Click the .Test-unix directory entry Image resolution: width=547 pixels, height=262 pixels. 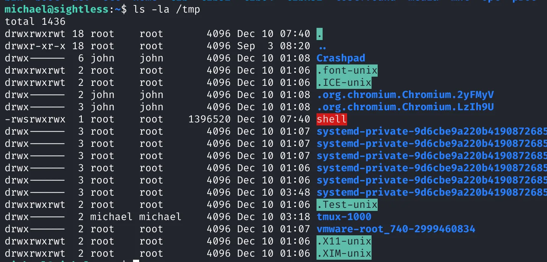click(x=347, y=204)
